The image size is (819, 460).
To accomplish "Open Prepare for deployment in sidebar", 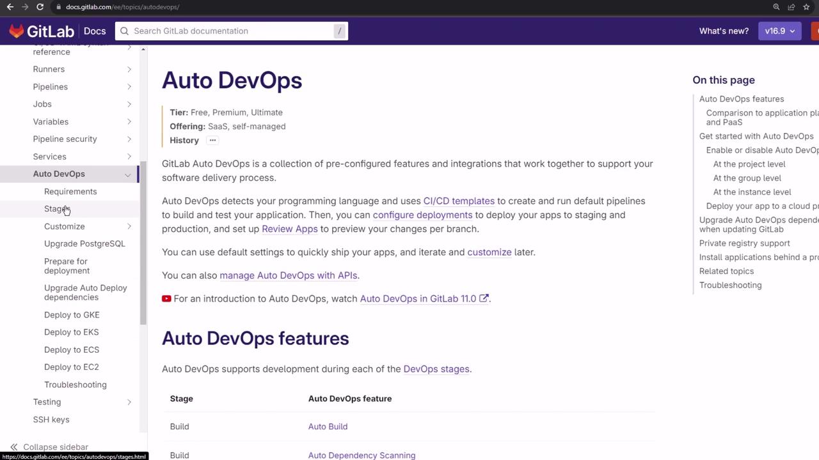I will coord(67,266).
